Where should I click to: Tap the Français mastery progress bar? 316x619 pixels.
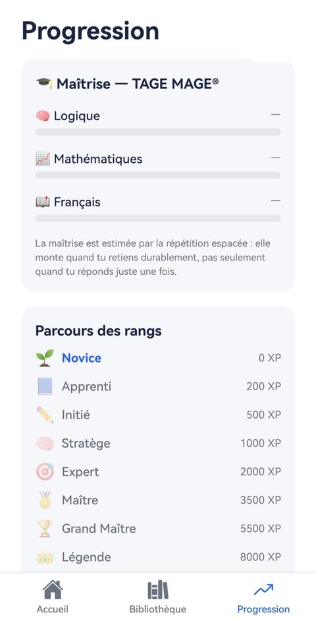tap(158, 218)
